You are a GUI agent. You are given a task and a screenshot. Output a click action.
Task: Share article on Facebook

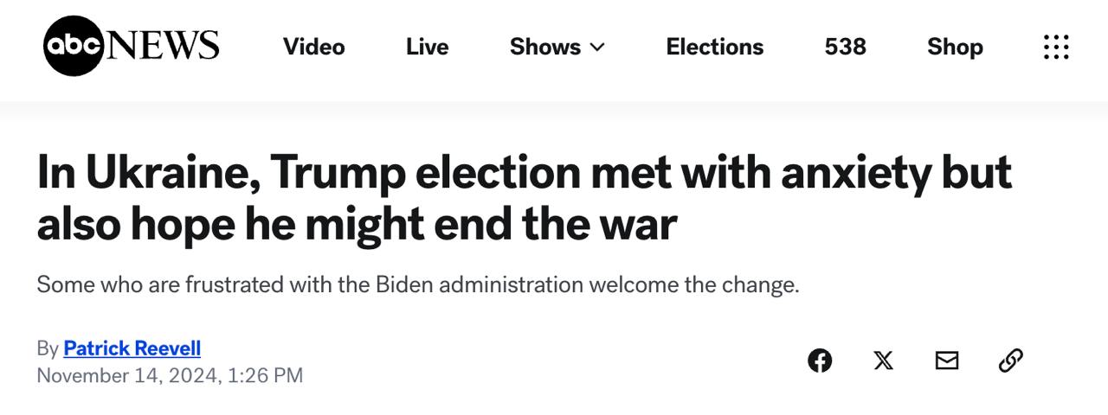(x=820, y=361)
